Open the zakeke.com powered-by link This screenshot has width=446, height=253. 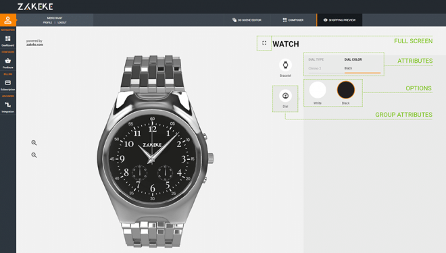[34, 45]
